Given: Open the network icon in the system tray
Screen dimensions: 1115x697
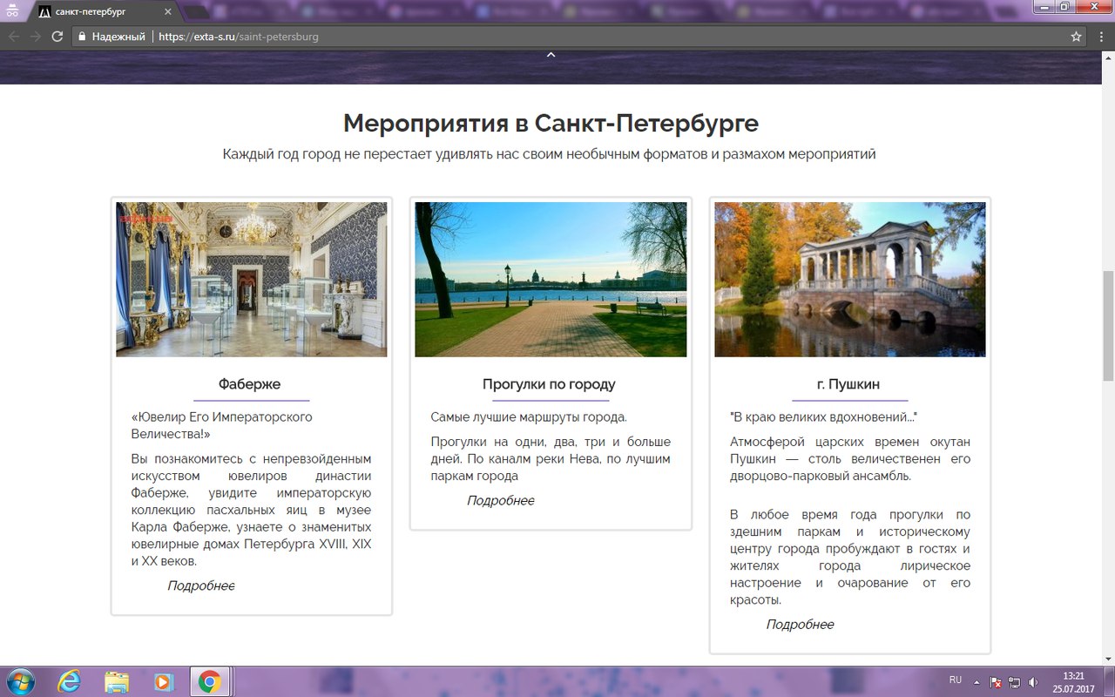Looking at the screenshot, I should pyautogui.click(x=1015, y=681).
